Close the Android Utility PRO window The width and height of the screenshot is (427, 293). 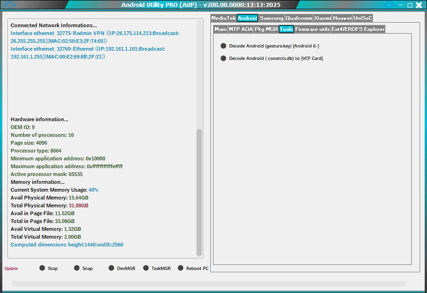(x=419, y=5)
